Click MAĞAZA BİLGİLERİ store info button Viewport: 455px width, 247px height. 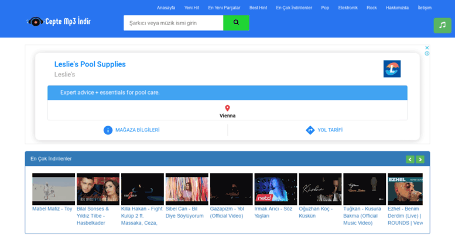(x=132, y=130)
